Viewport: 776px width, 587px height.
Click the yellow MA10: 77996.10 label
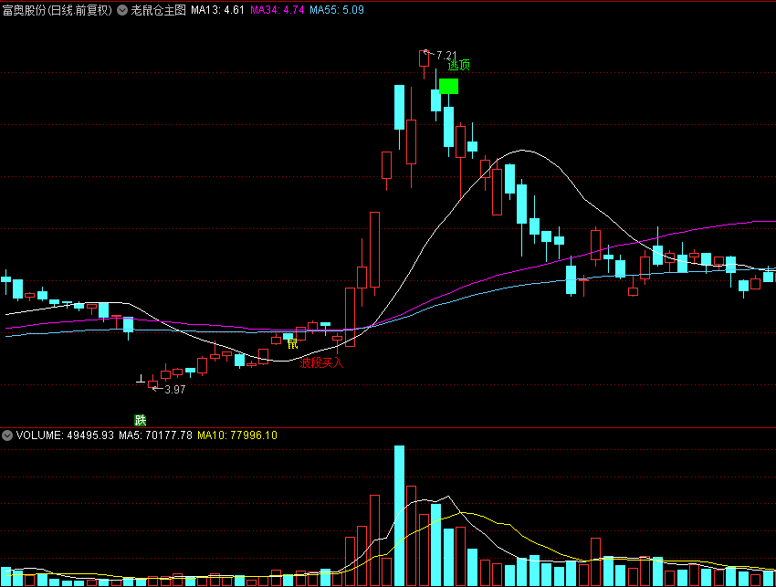(x=237, y=435)
